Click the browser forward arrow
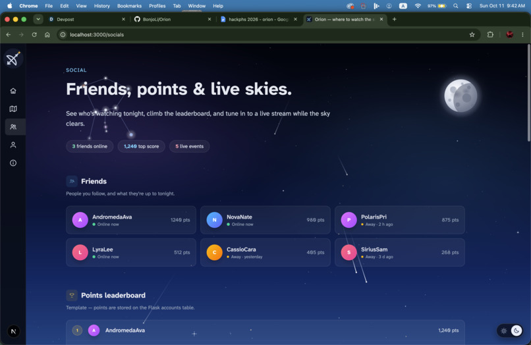This screenshot has width=531, height=345. (x=21, y=34)
